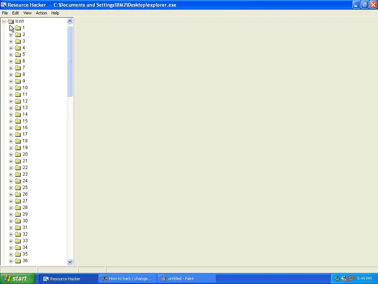Open the Action menu
This screenshot has height=284, width=378.
tap(41, 13)
